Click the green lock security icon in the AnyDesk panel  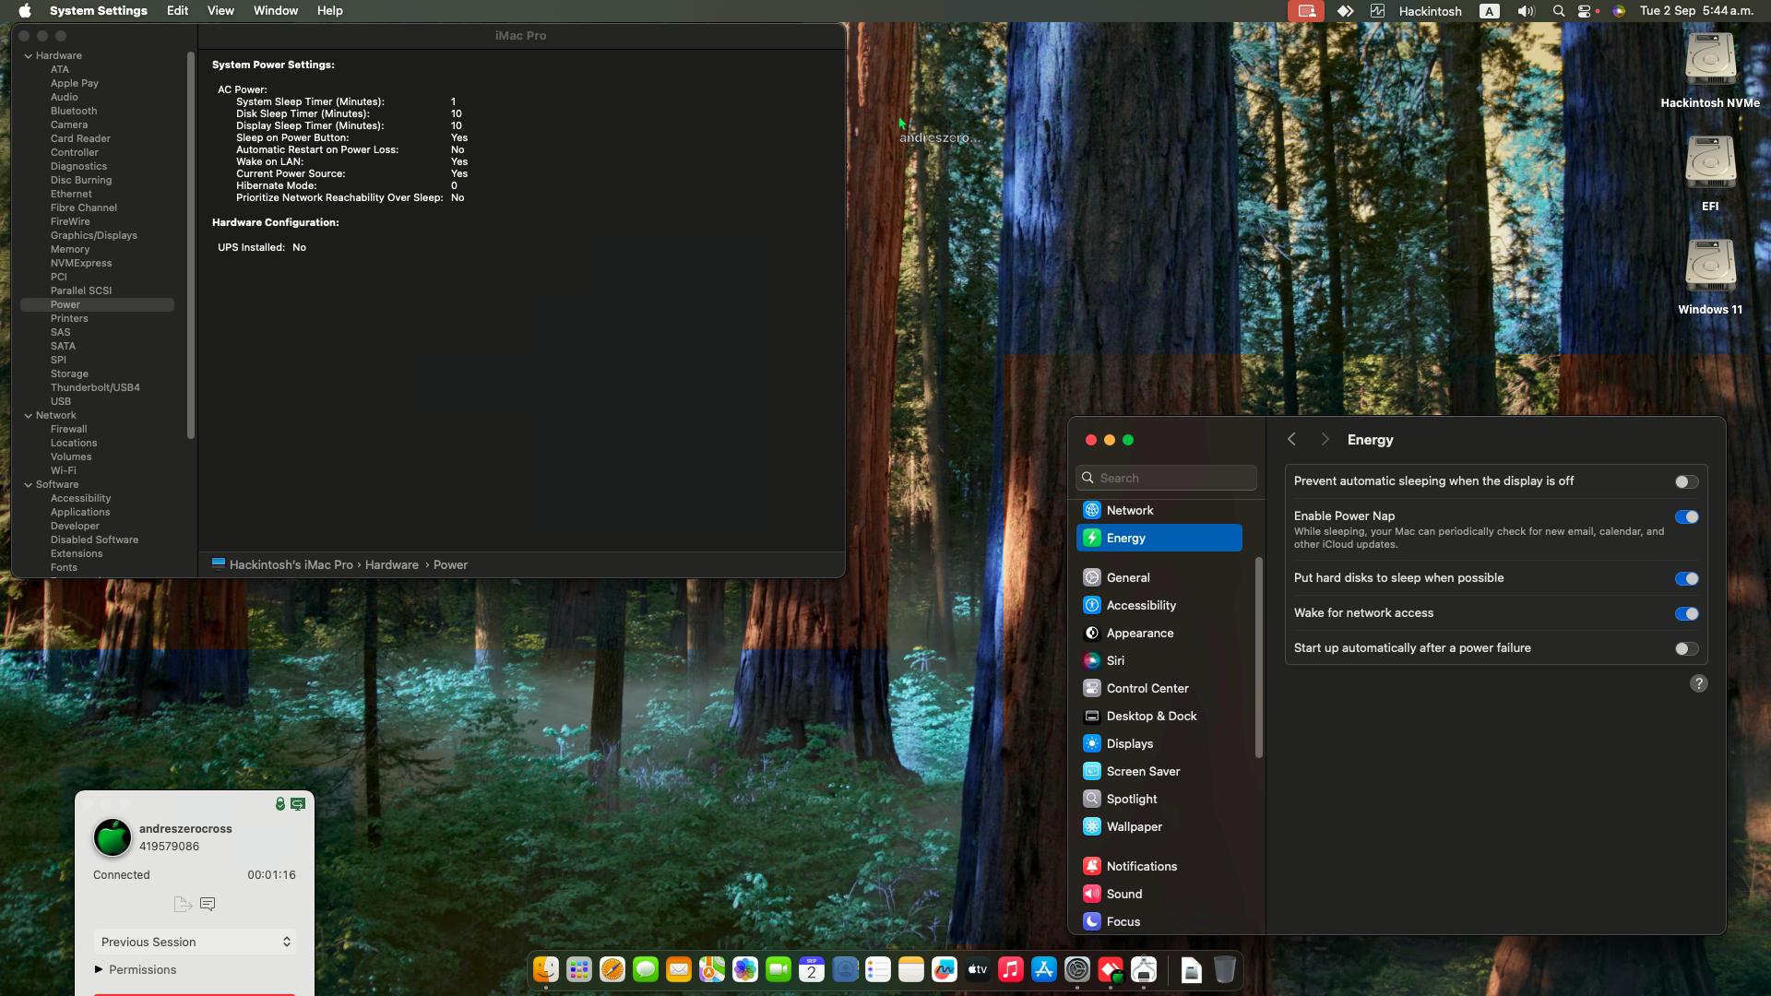[x=279, y=804]
